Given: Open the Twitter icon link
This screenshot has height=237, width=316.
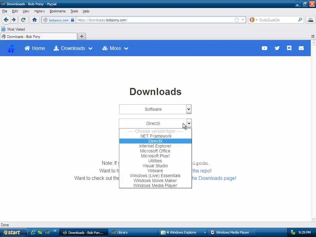Looking at the screenshot, I should [x=277, y=48].
